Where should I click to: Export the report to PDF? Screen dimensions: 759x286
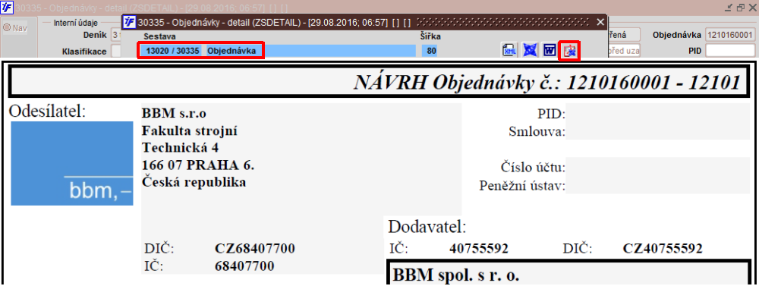(x=569, y=50)
